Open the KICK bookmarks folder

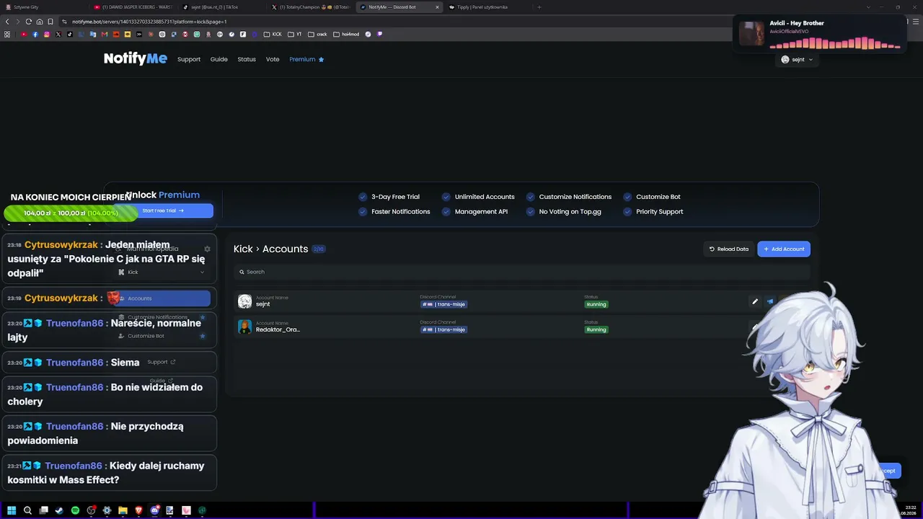[x=273, y=34]
